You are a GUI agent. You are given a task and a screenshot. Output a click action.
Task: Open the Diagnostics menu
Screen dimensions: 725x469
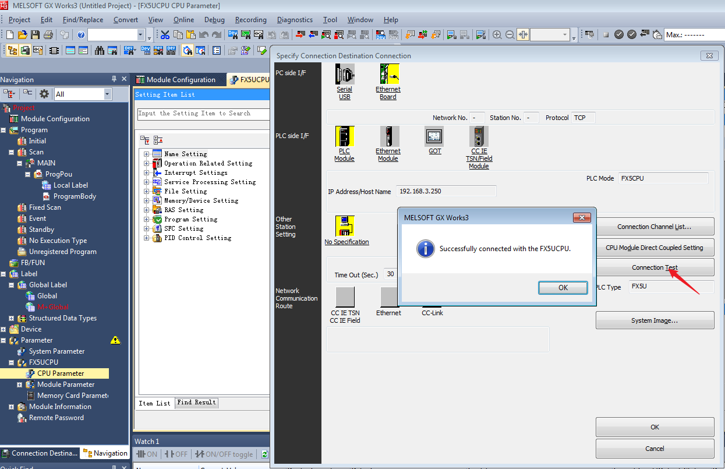295,20
